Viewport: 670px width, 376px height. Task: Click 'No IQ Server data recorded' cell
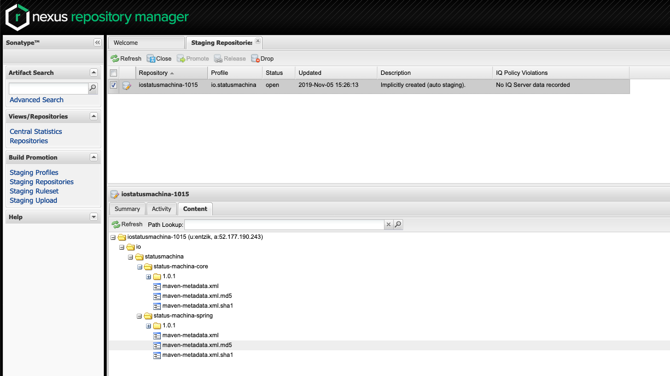[533, 85]
